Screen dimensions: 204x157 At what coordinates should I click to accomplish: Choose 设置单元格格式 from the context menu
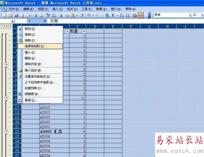40,77
